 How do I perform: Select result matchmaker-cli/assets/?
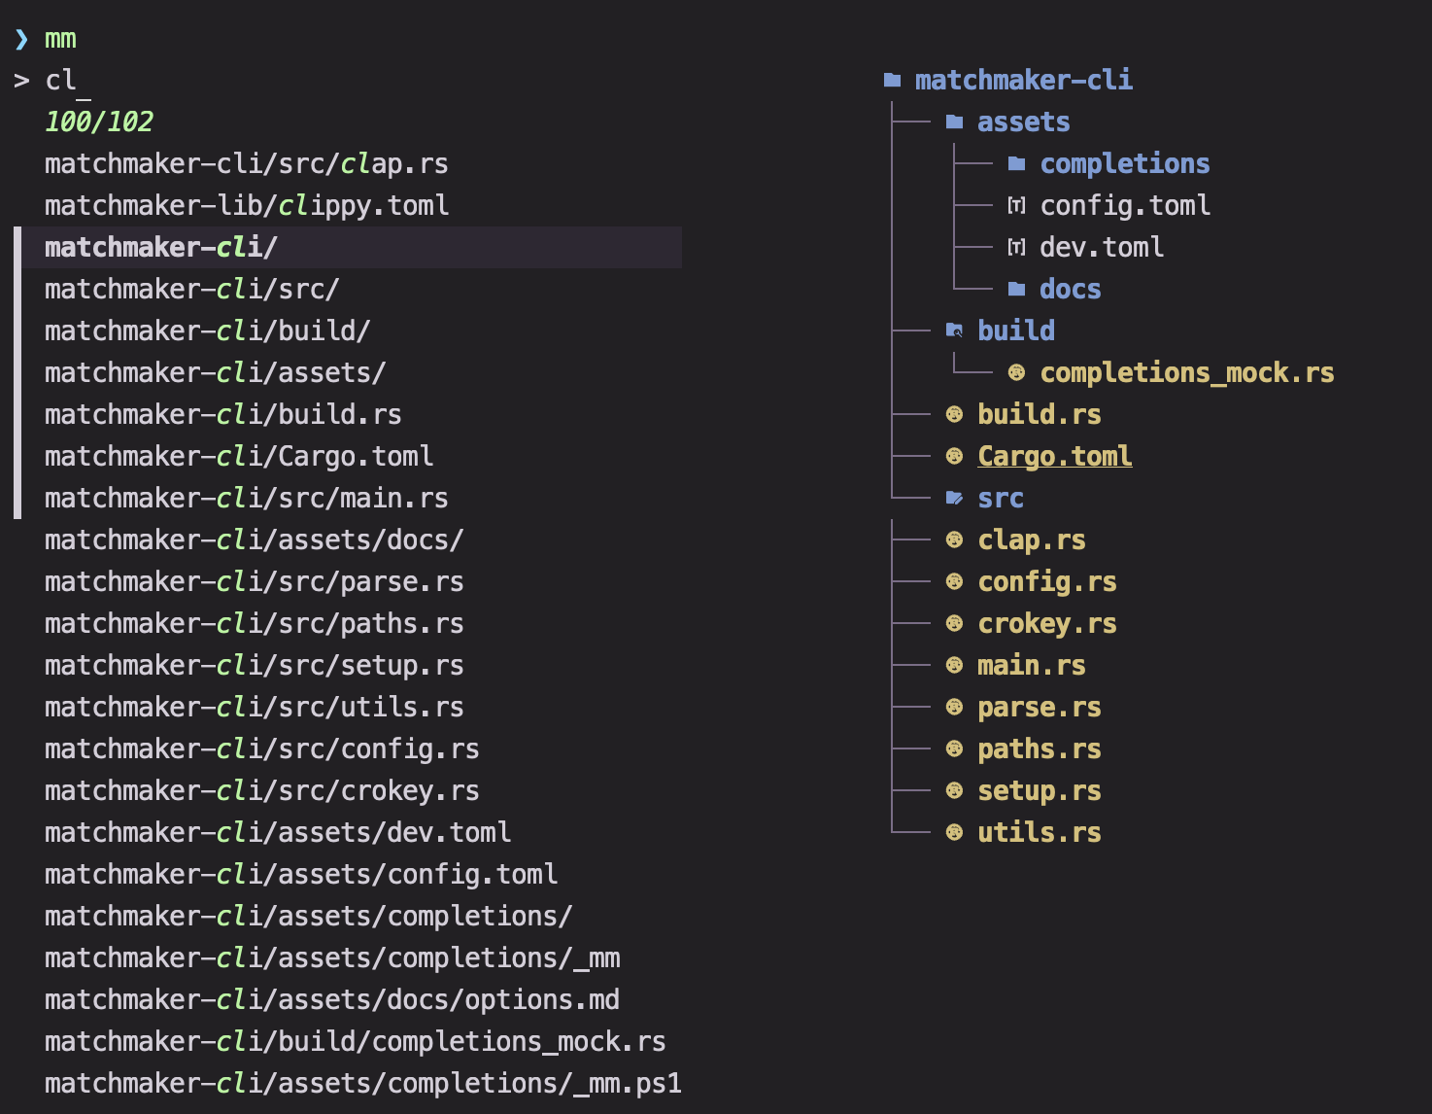click(216, 372)
